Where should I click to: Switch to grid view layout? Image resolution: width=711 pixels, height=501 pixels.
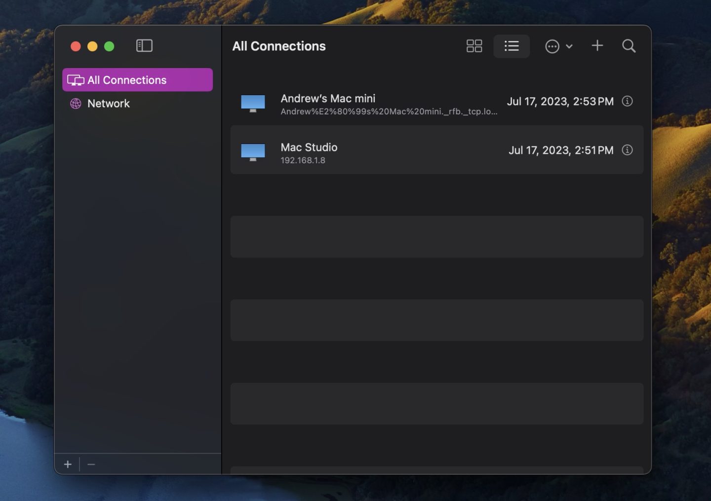point(474,46)
